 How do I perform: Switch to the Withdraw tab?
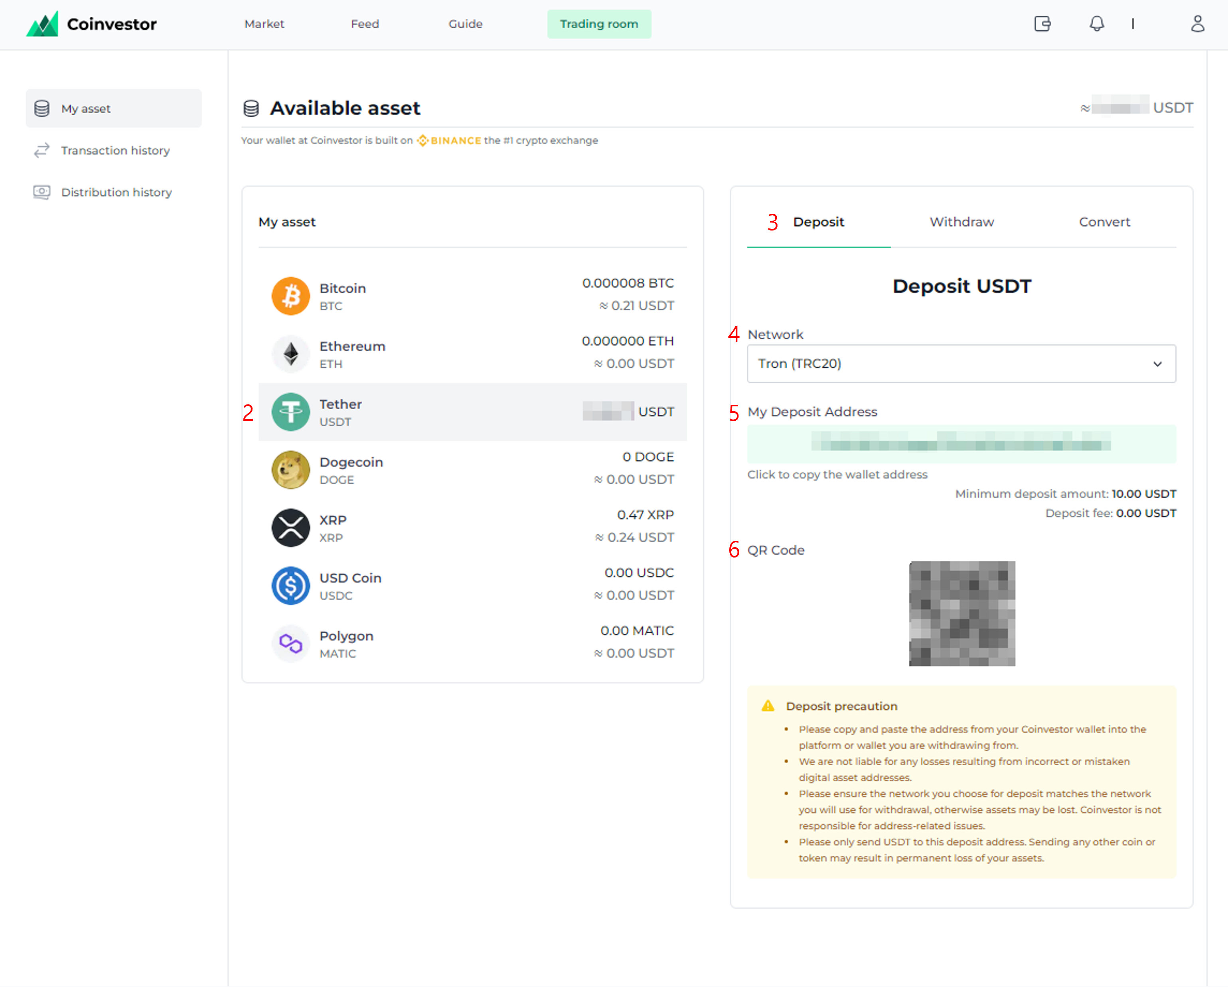pyautogui.click(x=962, y=222)
